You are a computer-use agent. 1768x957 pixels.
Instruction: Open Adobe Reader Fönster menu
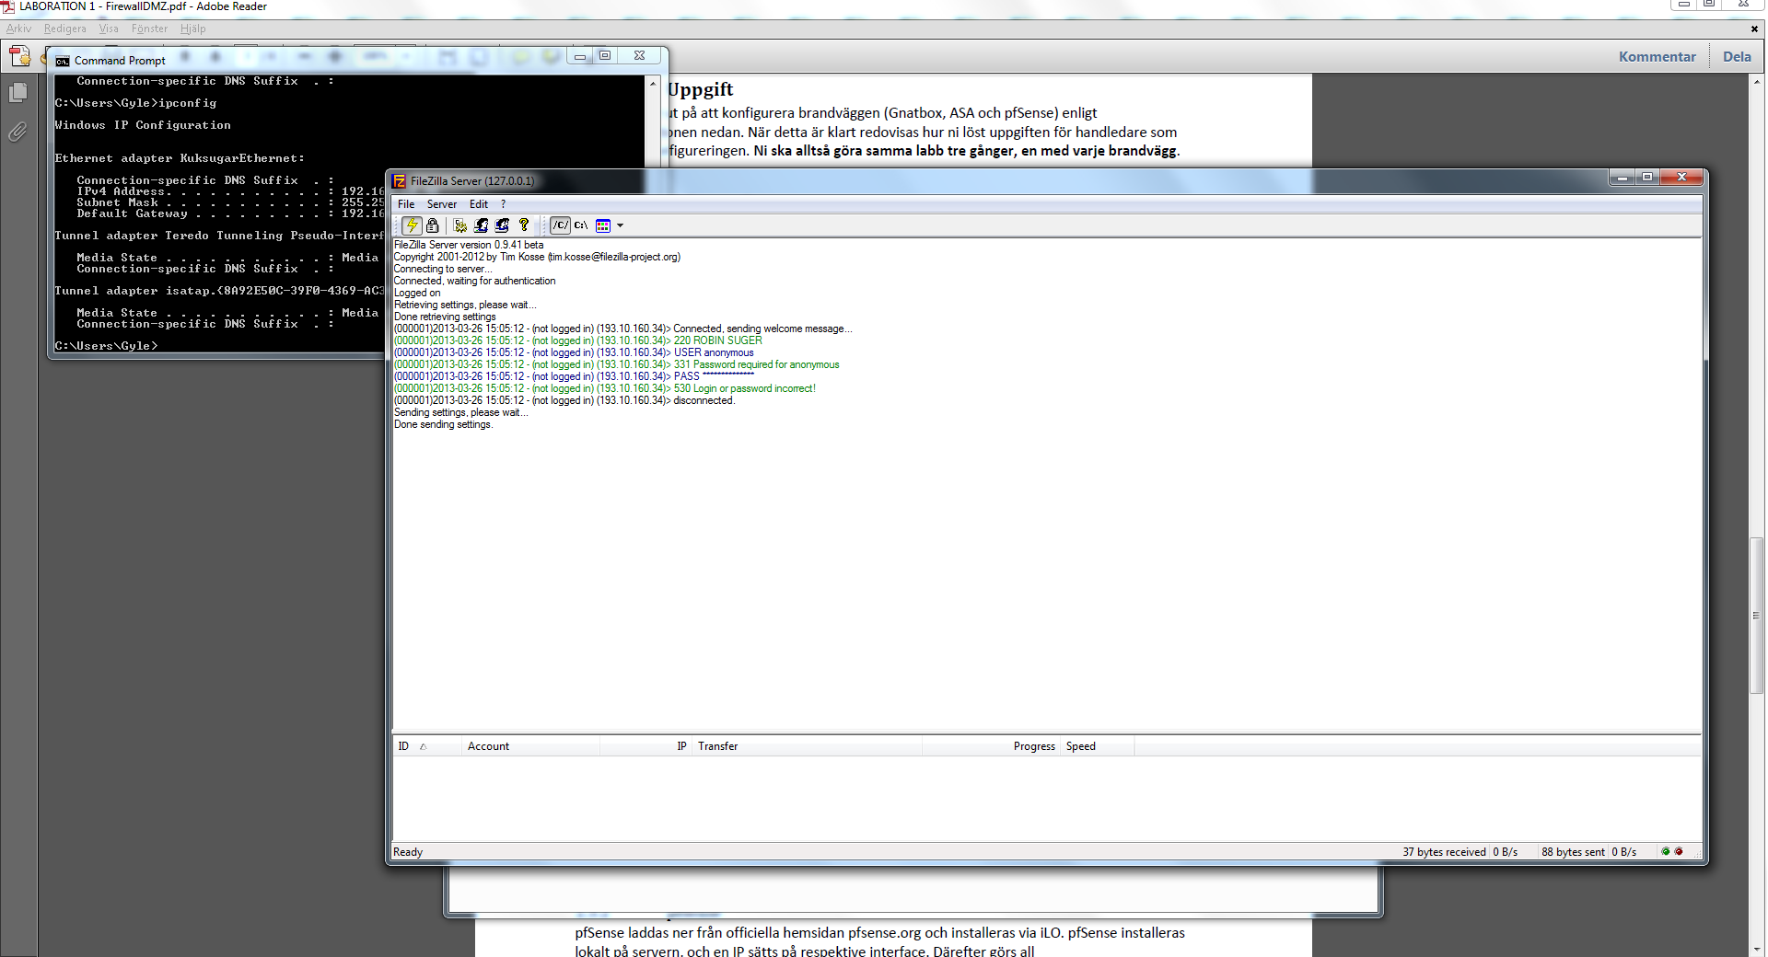(149, 29)
